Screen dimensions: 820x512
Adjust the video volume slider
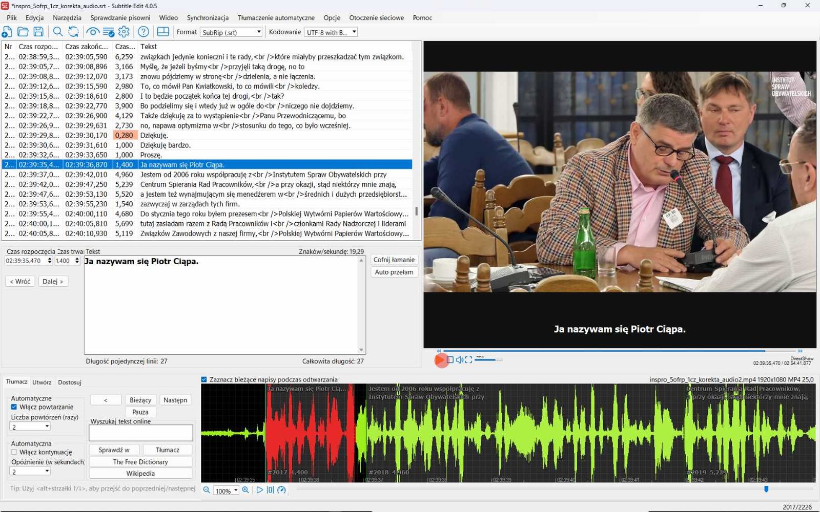(x=488, y=360)
